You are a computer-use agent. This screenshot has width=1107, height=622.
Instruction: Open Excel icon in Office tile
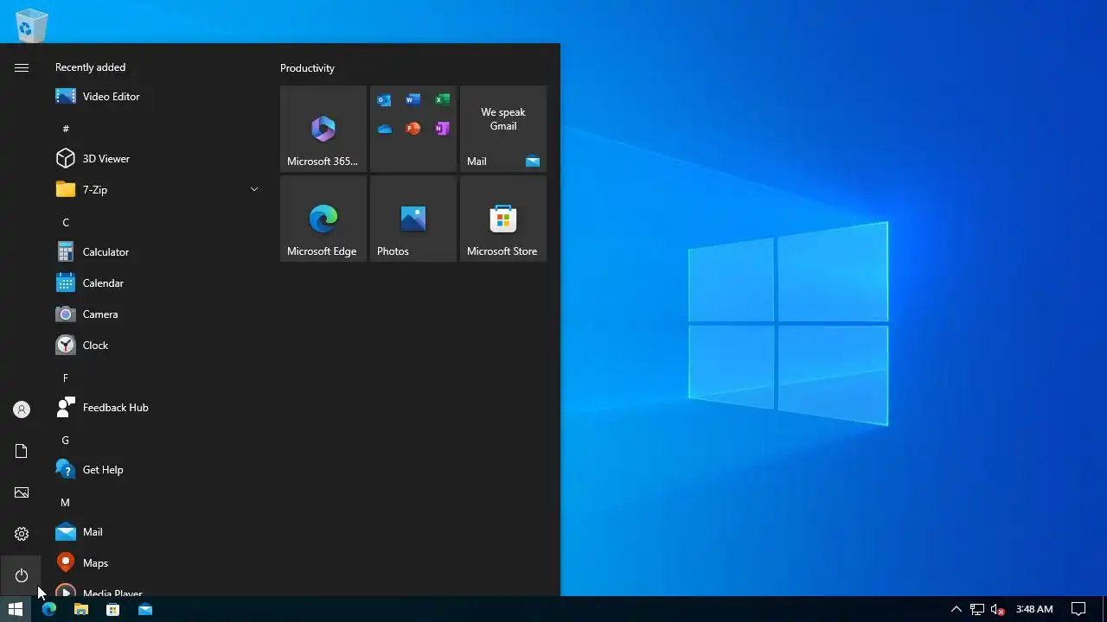click(x=442, y=100)
